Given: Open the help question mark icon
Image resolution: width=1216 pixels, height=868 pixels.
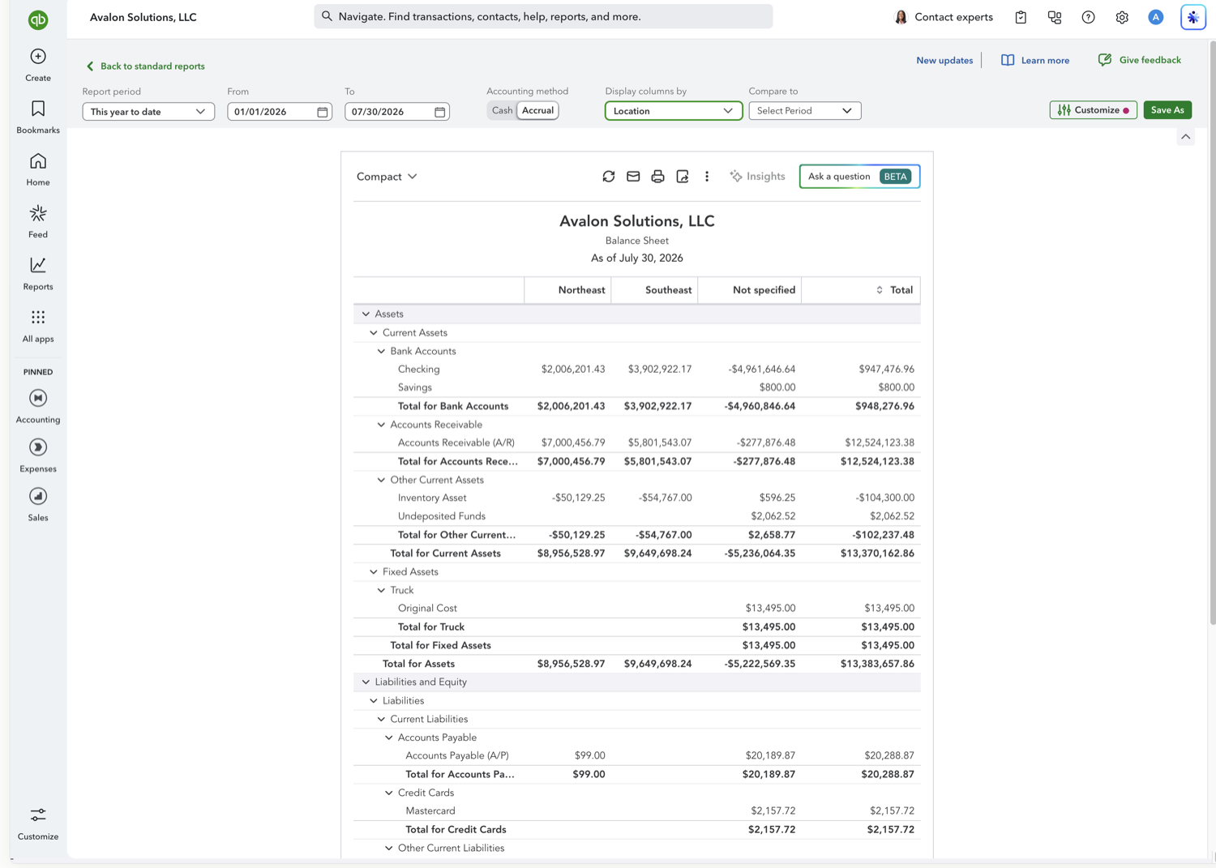Looking at the screenshot, I should click(1088, 17).
